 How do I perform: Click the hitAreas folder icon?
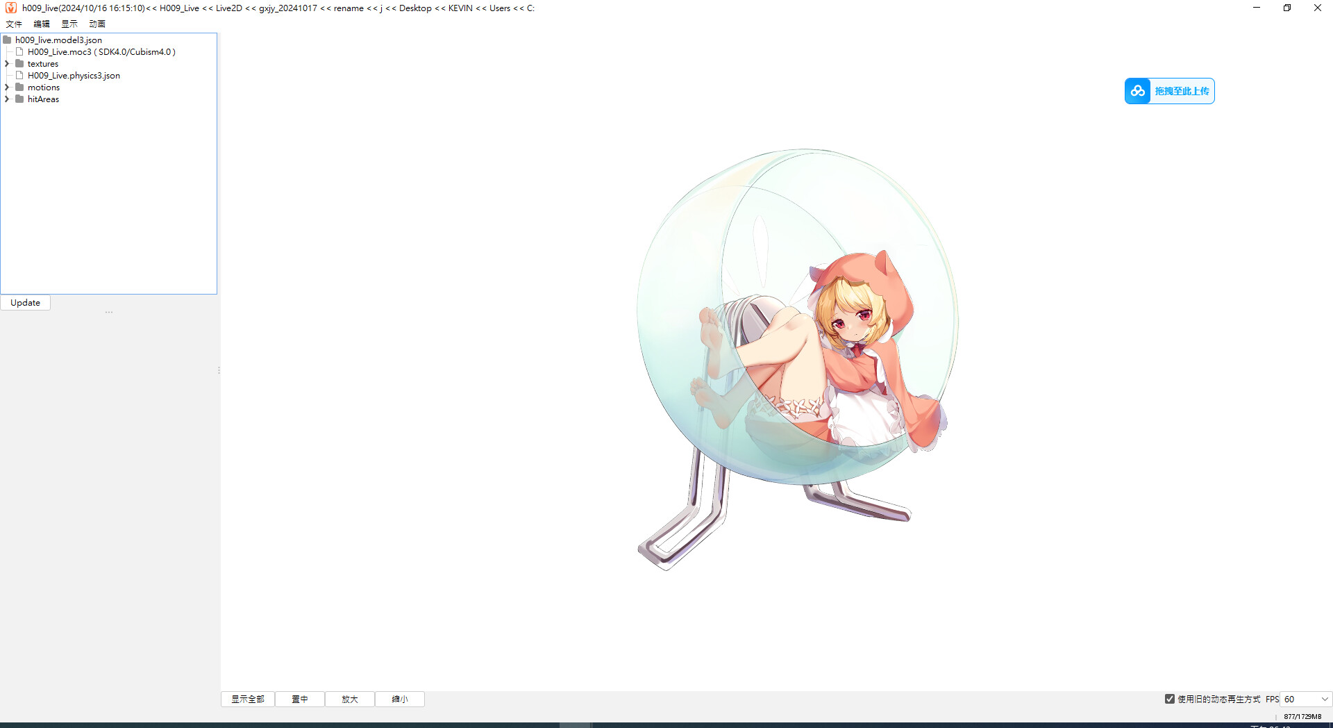[x=19, y=99]
